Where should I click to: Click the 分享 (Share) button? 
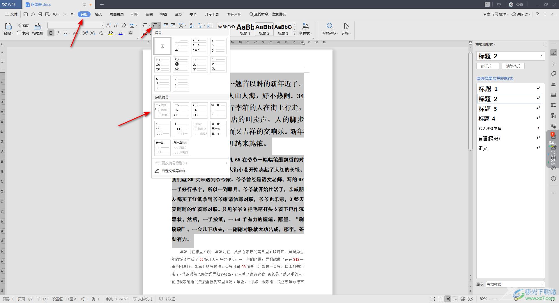coord(487,14)
